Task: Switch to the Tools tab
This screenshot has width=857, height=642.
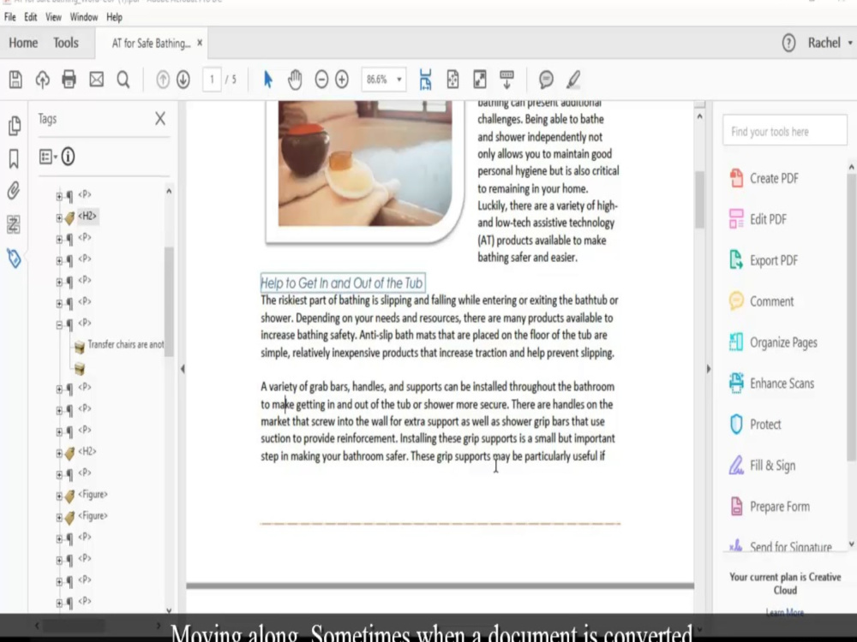Action: coord(66,43)
